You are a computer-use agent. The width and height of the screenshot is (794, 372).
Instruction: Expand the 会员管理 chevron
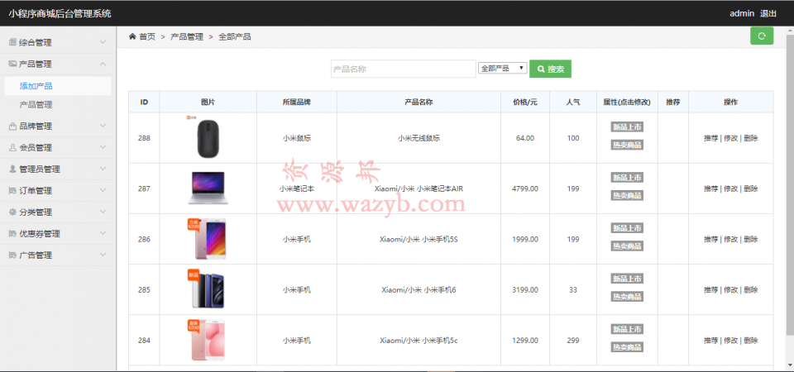(x=103, y=147)
